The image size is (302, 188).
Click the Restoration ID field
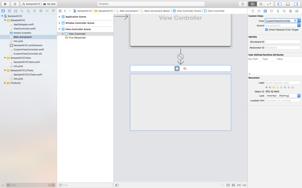pyautogui.click(x=283, y=48)
